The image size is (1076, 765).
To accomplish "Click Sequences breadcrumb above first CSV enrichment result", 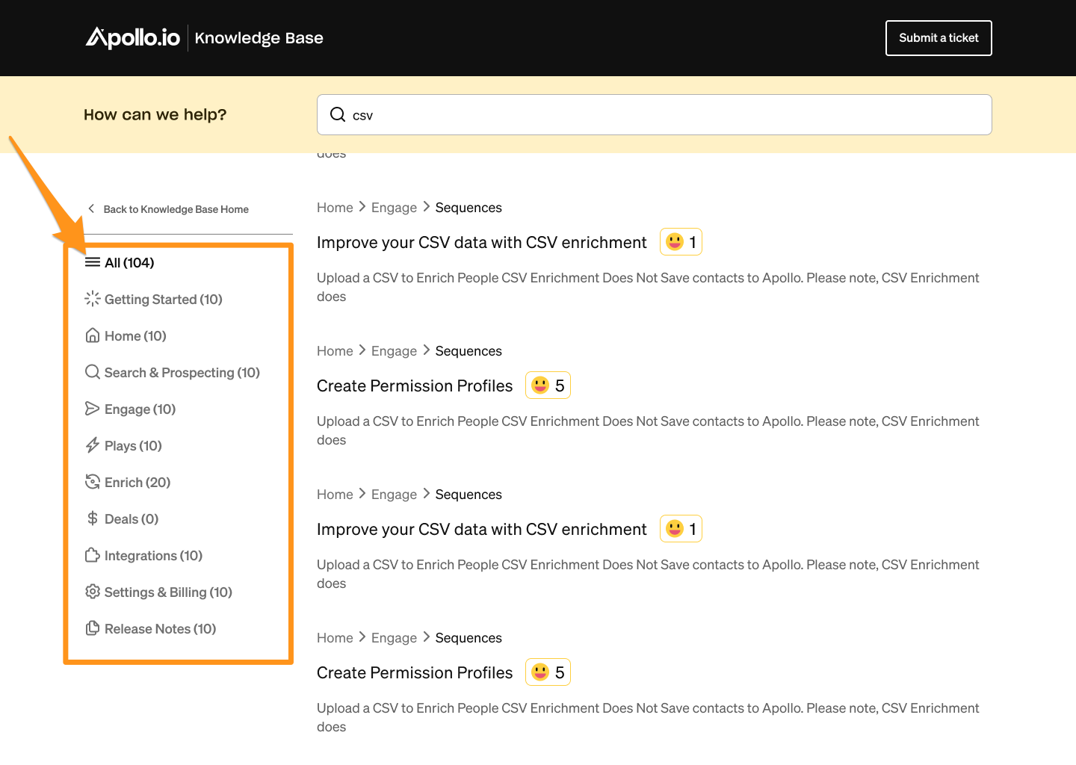I will (x=469, y=208).
